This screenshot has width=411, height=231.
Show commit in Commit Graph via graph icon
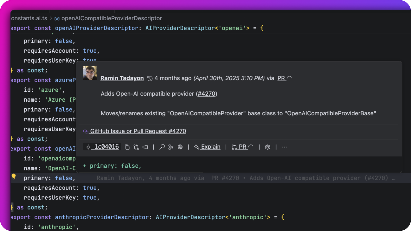[171, 147]
